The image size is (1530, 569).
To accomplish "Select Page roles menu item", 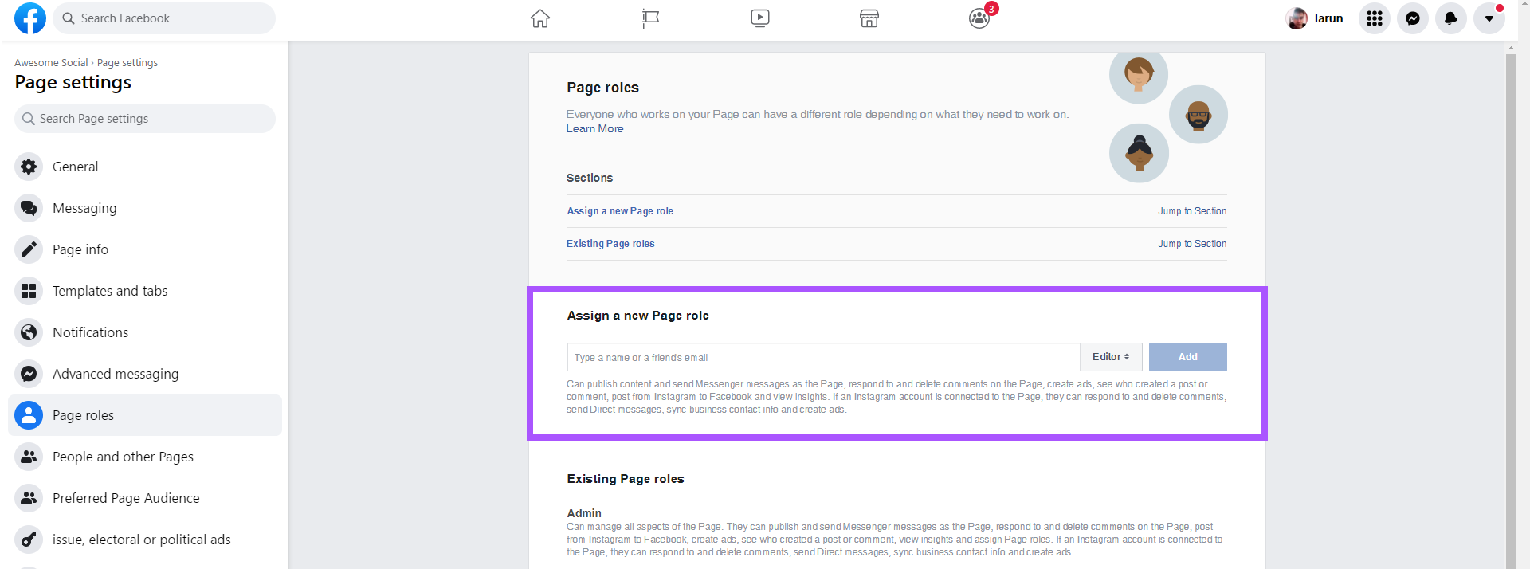I will (145, 415).
